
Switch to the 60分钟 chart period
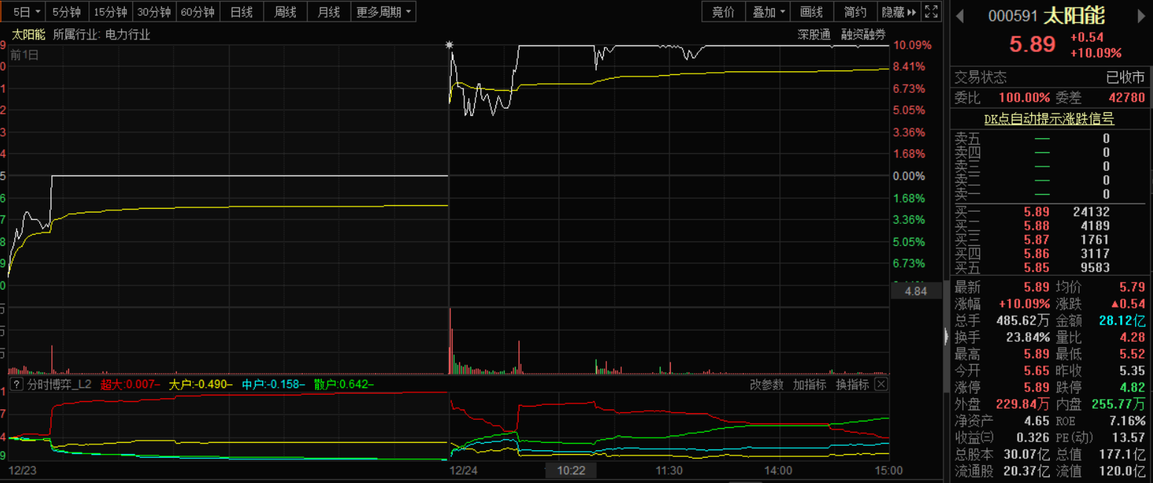(198, 12)
